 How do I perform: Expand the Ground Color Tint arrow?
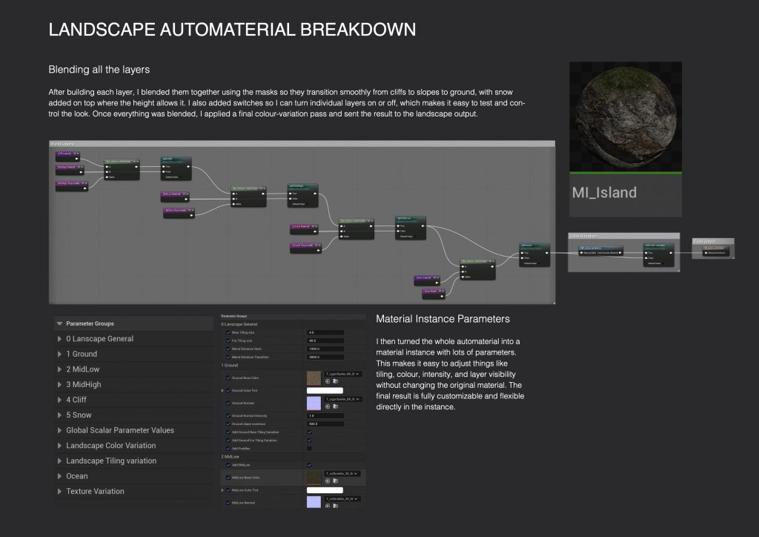[x=222, y=390]
